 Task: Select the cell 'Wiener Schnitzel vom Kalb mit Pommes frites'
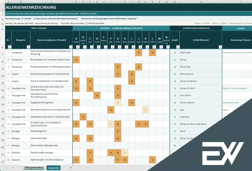click(x=51, y=88)
